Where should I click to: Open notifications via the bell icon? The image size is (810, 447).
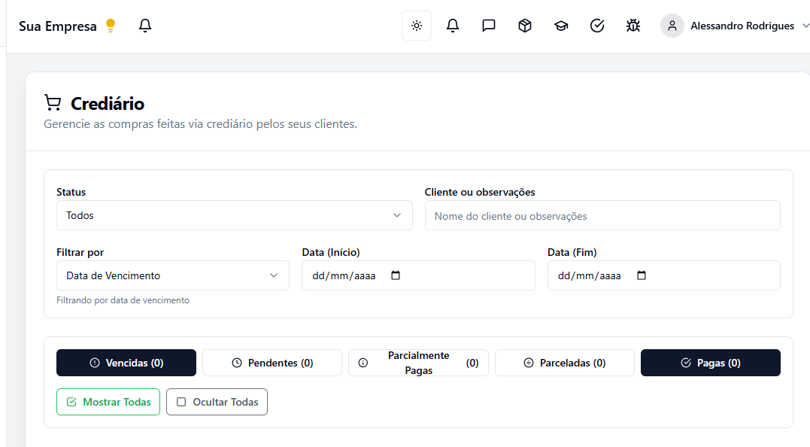point(452,25)
